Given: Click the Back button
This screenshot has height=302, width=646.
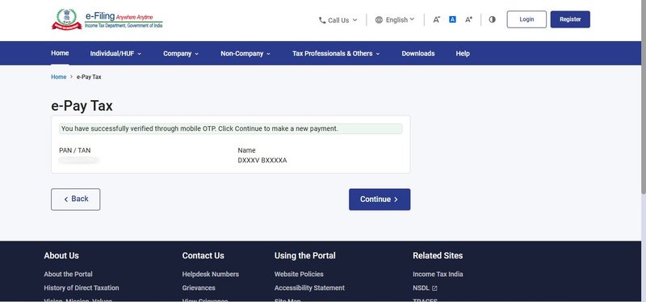Looking at the screenshot, I should tap(75, 199).
